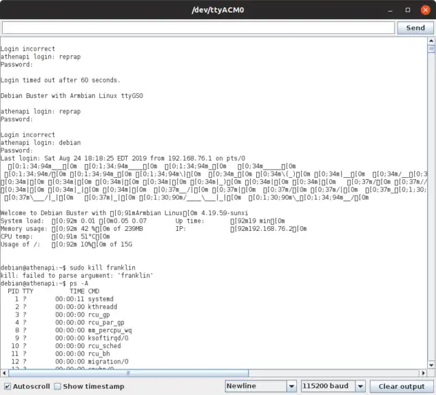Open the Newline line-ending dropdown
The image size is (436, 395).
point(260,386)
